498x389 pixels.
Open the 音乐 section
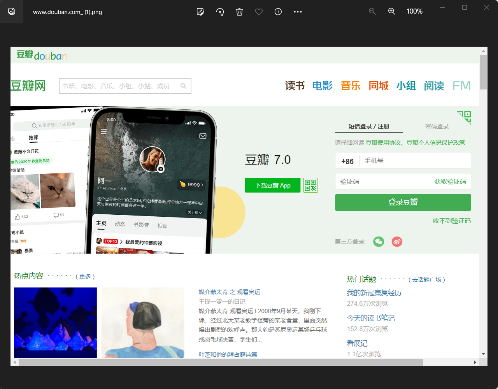pyautogui.click(x=351, y=86)
